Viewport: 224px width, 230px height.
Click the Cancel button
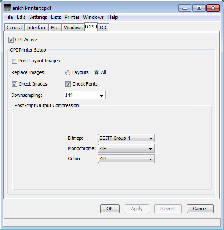click(x=200, y=209)
